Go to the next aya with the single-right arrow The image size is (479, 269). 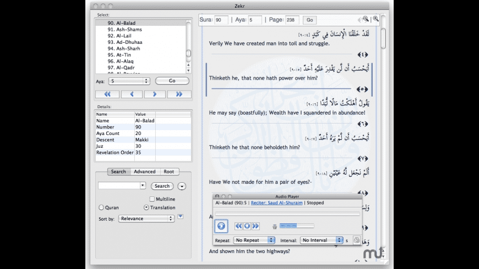(x=155, y=94)
